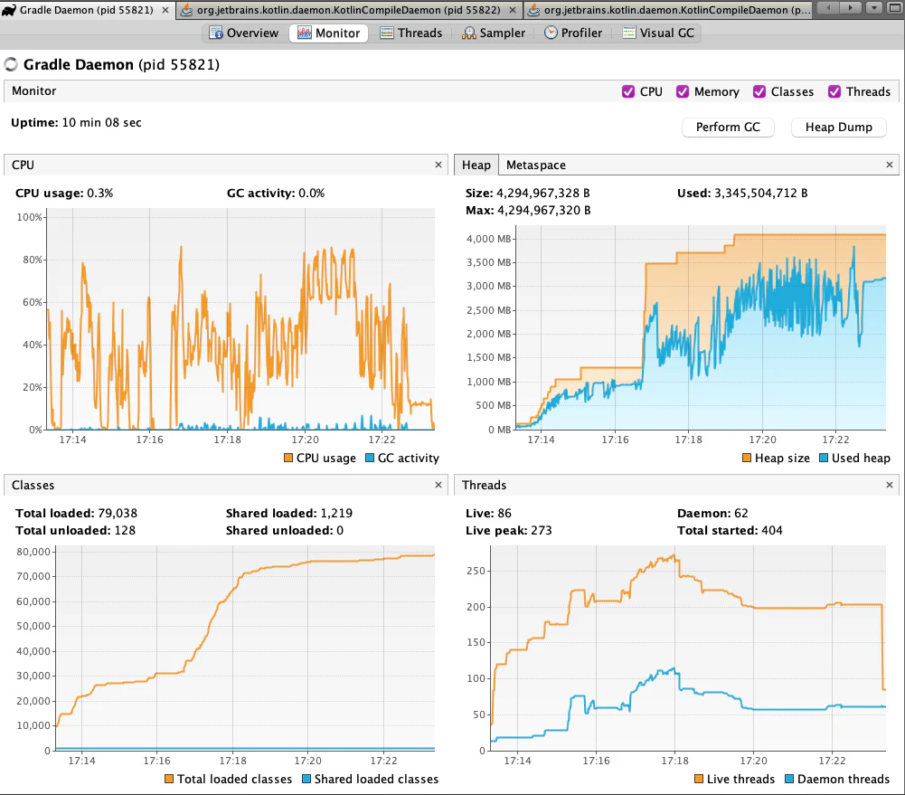Click the Daemon: 62 value
Image resolution: width=905 pixels, height=795 pixels.
[x=712, y=513]
